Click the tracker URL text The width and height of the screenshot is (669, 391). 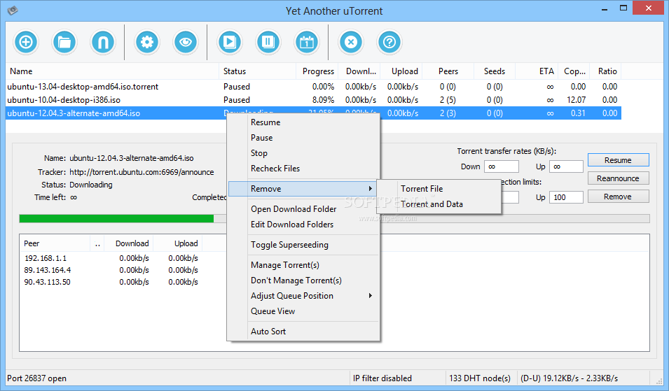[142, 172]
